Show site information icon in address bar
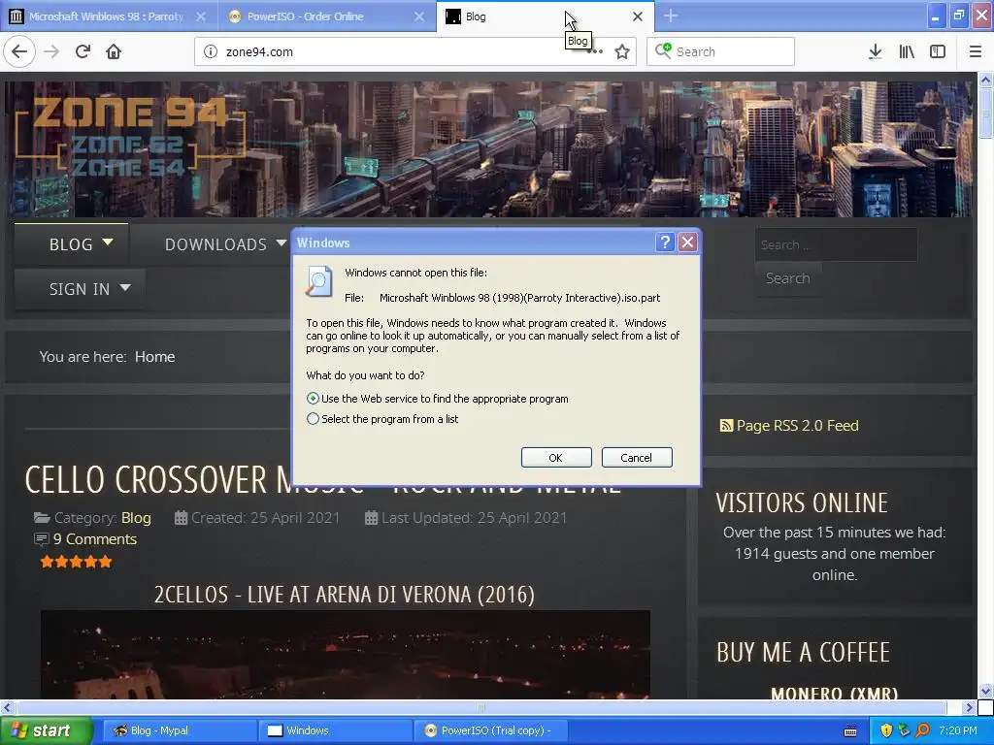The width and height of the screenshot is (994, 745). tap(211, 52)
